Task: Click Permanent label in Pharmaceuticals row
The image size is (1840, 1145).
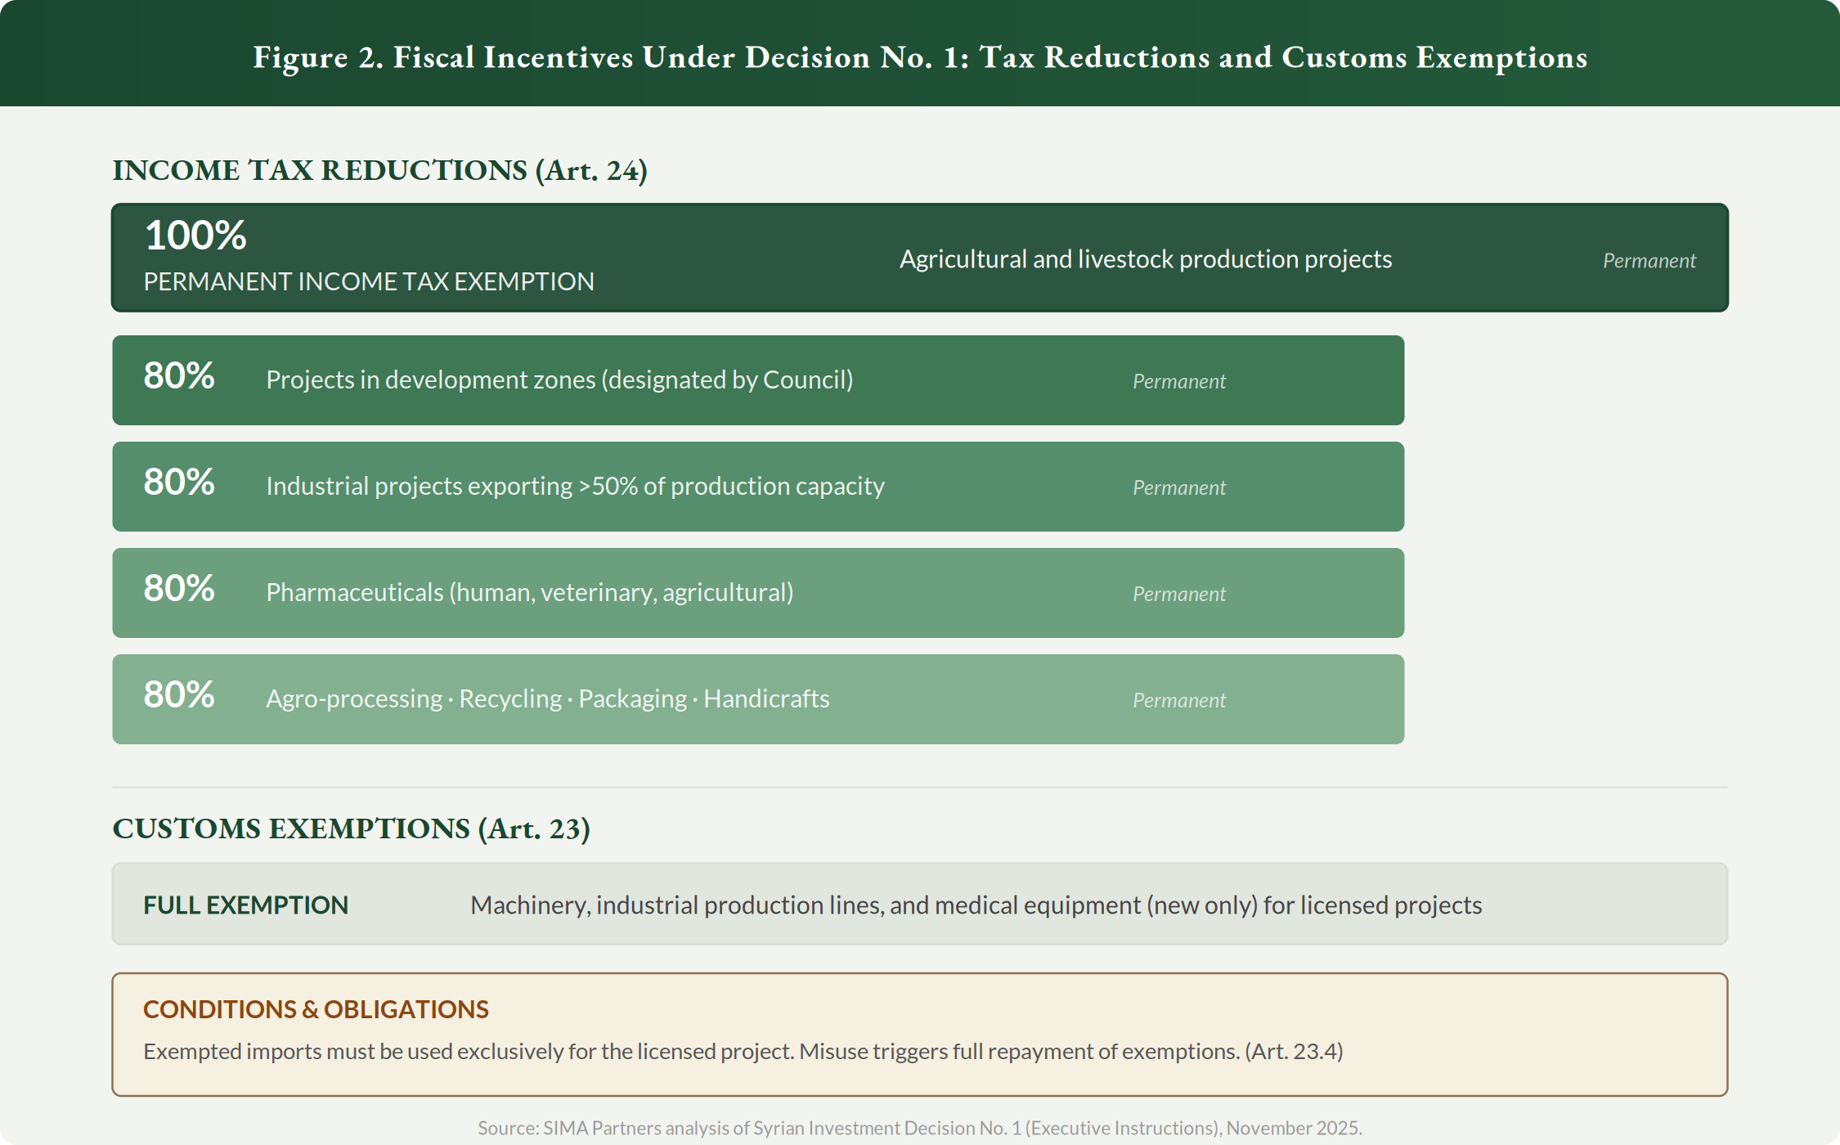Action: point(1178,595)
